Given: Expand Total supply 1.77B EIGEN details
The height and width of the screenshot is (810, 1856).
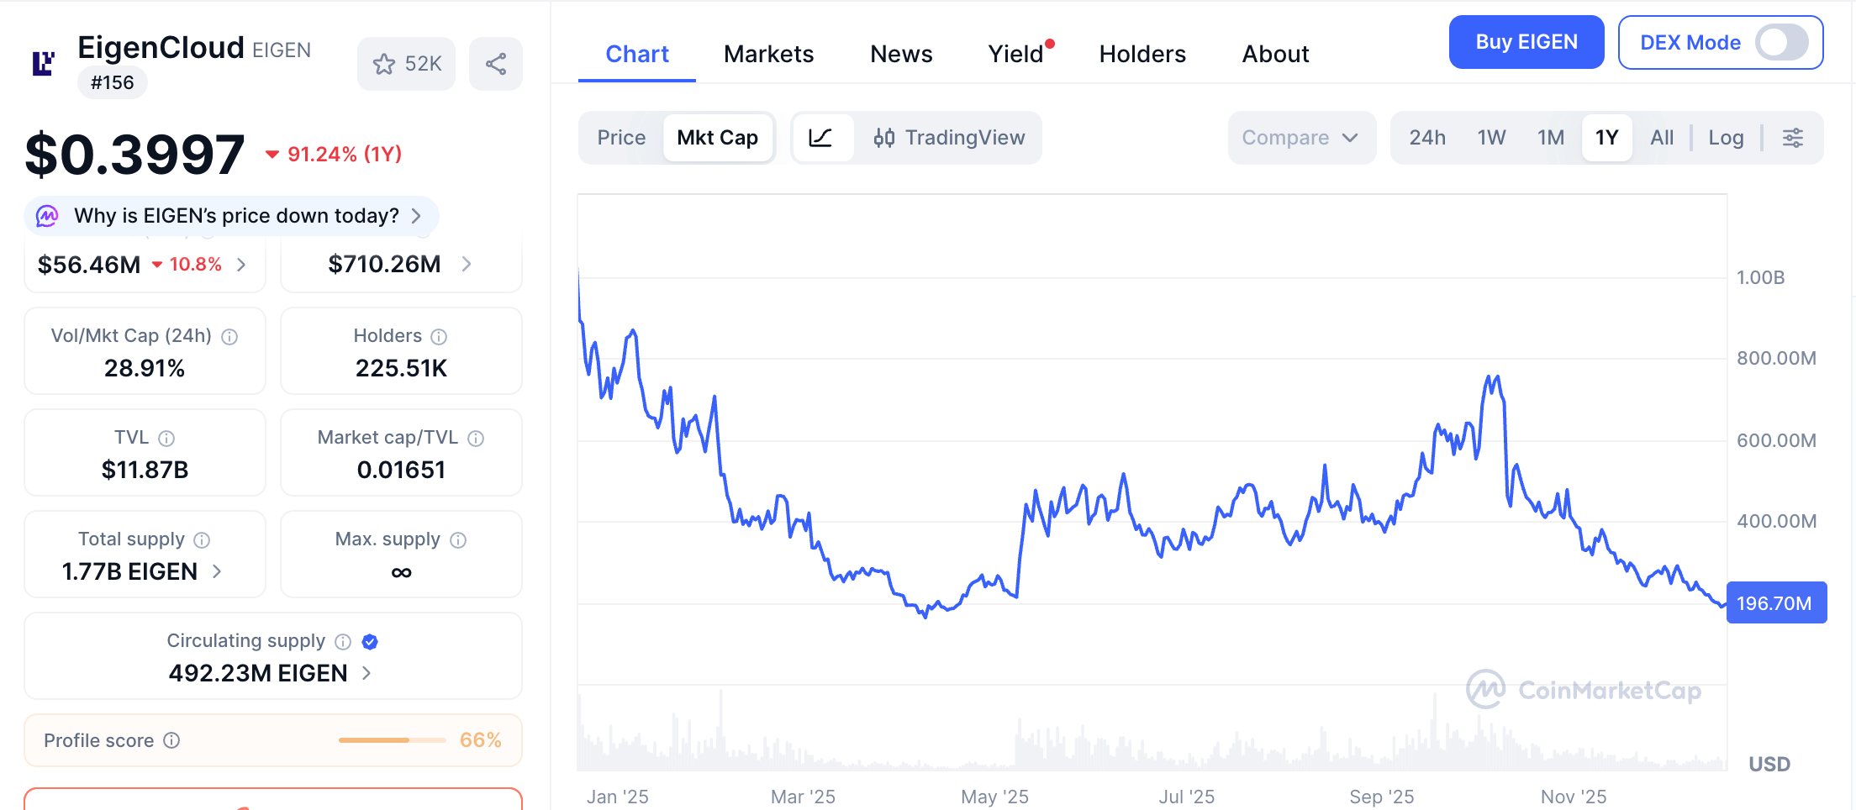Looking at the screenshot, I should [x=217, y=572].
